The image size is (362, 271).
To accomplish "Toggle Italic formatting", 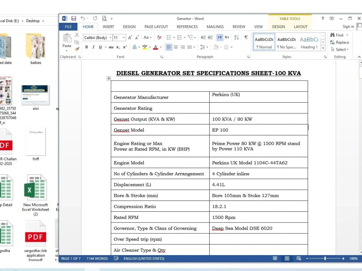I will tap(93, 47).
